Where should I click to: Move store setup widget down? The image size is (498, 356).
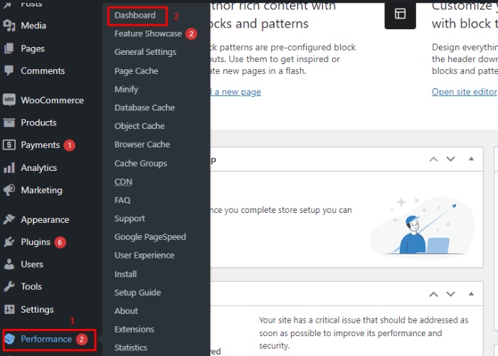[450, 159]
